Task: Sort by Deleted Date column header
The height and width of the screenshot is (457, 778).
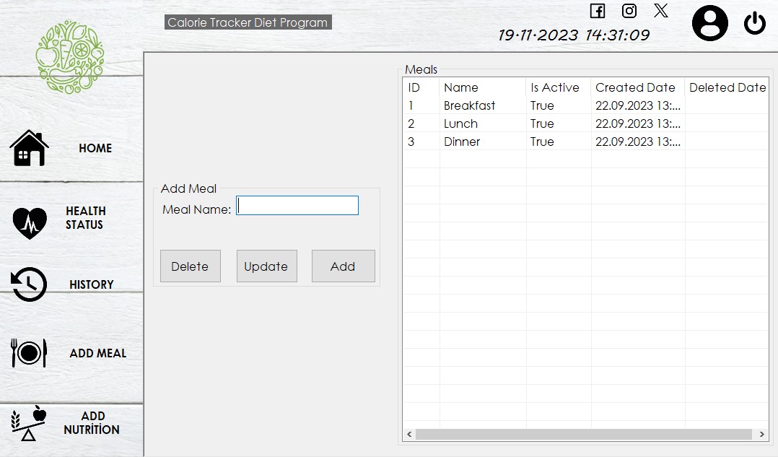Action: [727, 87]
